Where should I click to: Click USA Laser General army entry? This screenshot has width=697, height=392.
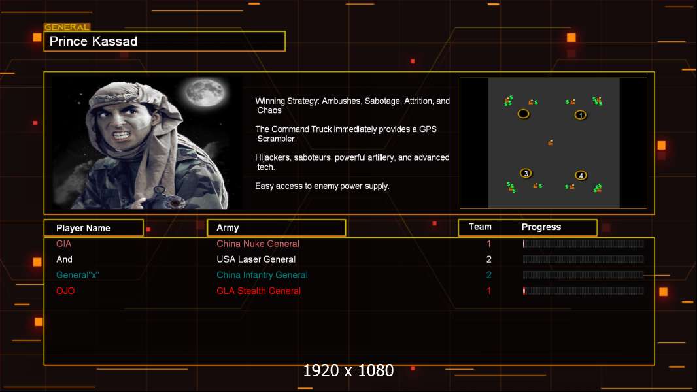coord(256,259)
